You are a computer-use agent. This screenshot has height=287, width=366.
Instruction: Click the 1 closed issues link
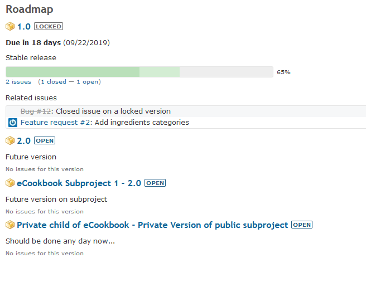tap(54, 82)
